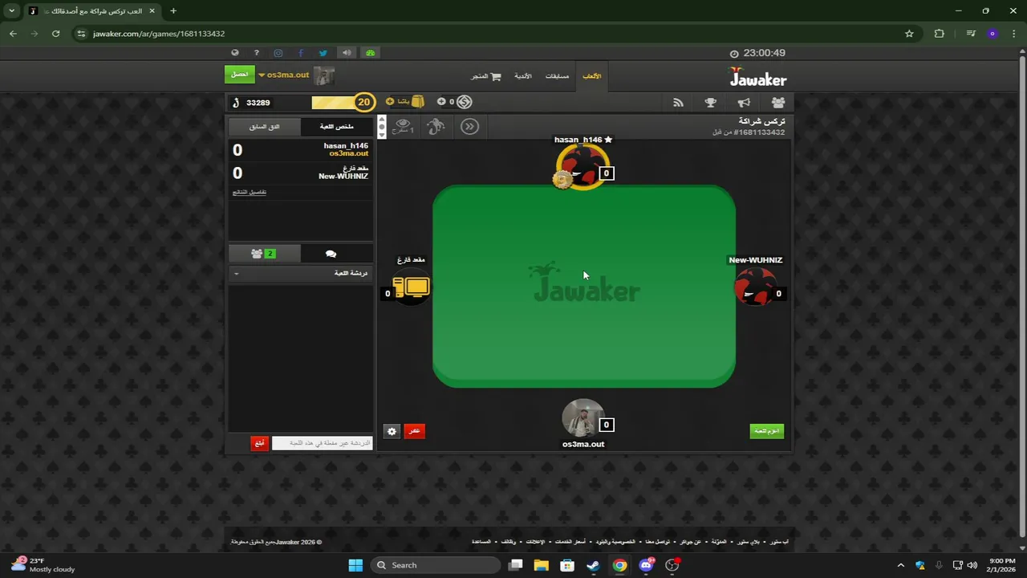
Task: Switch to the chat bubble tab
Action: pos(331,254)
